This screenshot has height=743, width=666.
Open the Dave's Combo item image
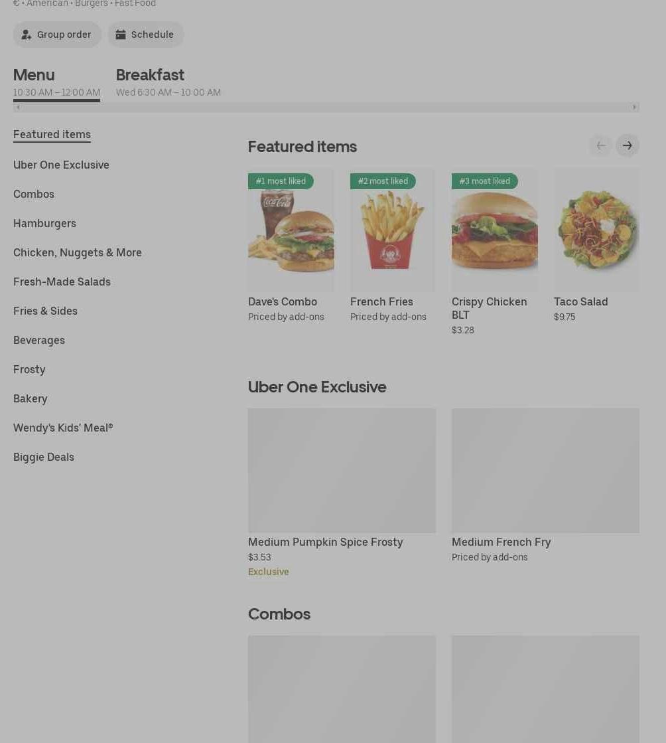(x=291, y=230)
